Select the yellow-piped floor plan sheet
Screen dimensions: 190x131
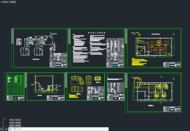coord(153,92)
